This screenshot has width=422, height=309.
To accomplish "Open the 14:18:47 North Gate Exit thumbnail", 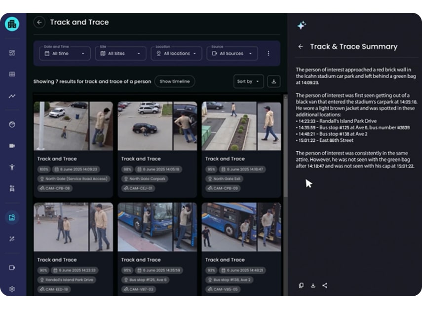I will pos(241,126).
